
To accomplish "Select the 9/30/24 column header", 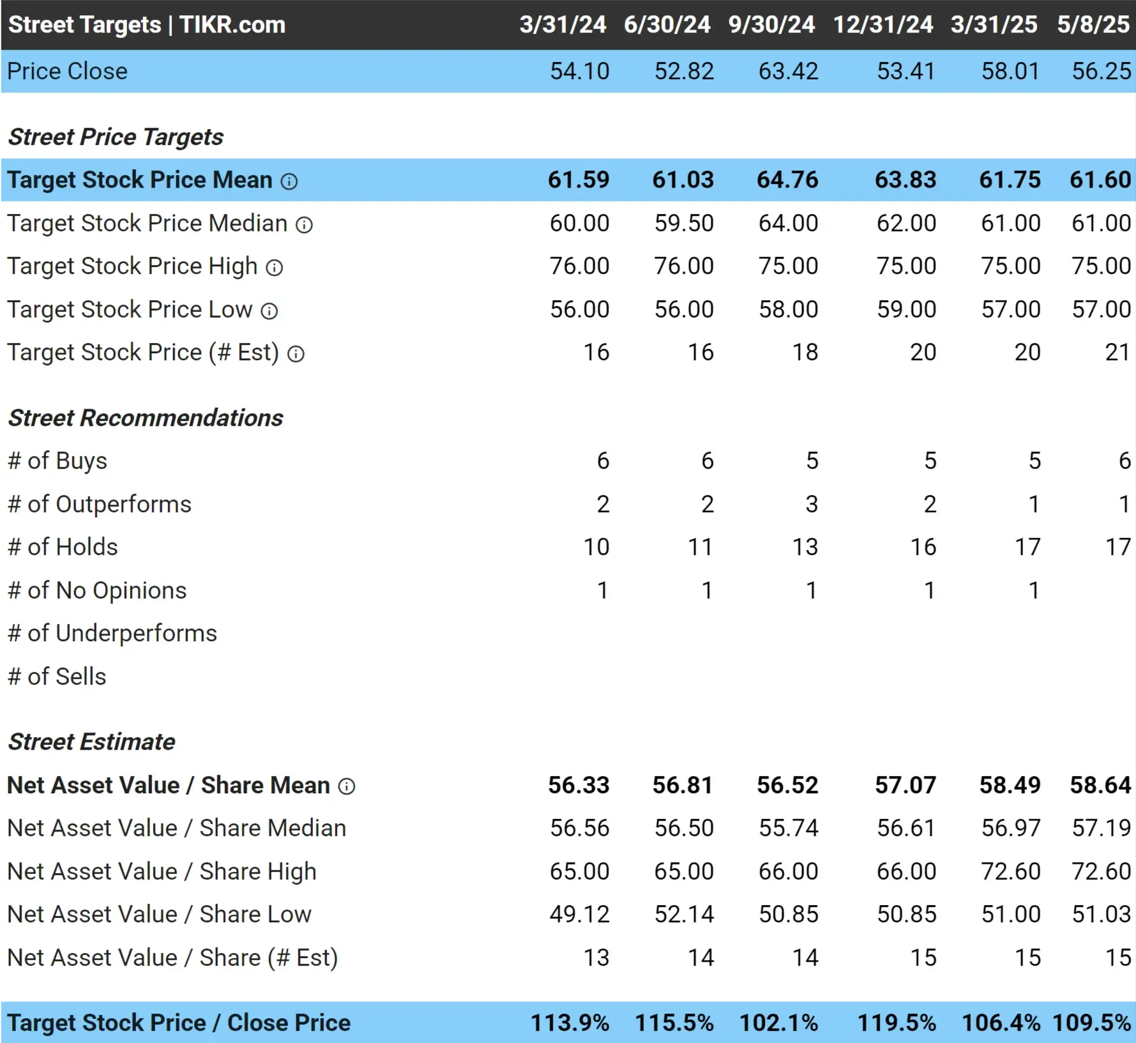I will pos(771,24).
